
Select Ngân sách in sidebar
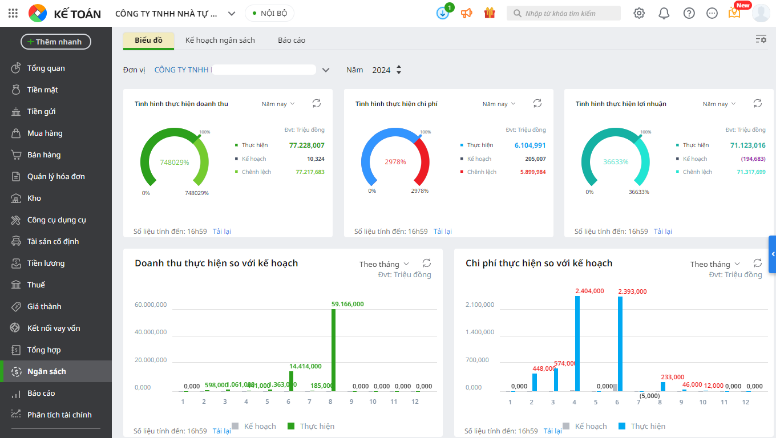point(56,372)
